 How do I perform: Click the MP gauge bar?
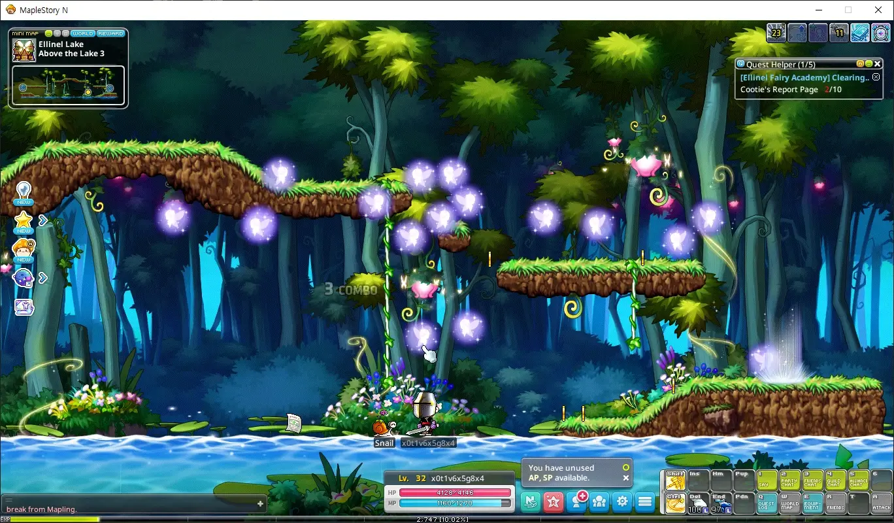(x=455, y=503)
